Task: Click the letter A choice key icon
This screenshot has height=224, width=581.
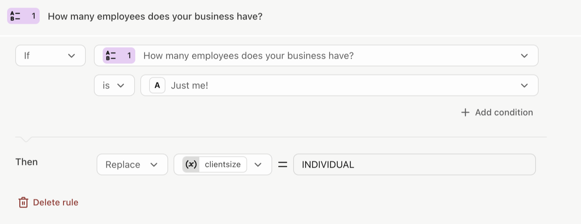Action: (x=157, y=85)
